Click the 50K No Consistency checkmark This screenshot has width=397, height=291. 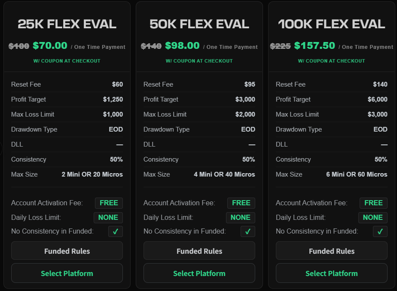248,231
